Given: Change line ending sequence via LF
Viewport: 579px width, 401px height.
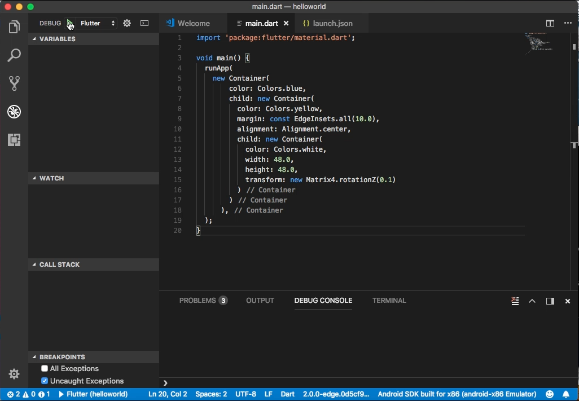Looking at the screenshot, I should pos(269,394).
